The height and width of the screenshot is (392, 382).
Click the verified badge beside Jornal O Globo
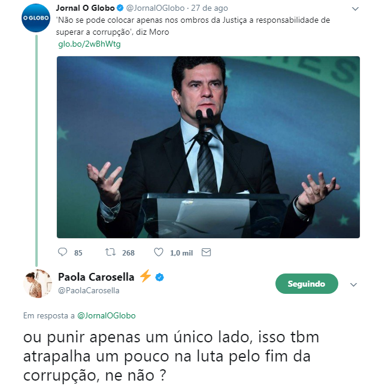[x=120, y=8]
